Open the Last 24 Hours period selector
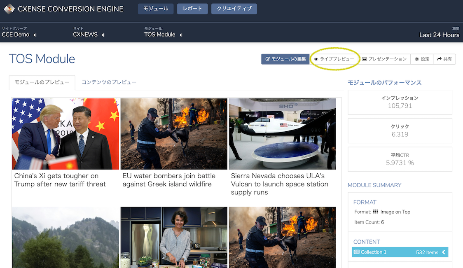 coord(439,35)
